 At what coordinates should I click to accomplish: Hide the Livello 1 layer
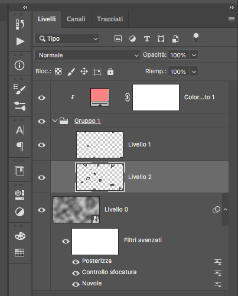tap(41, 145)
